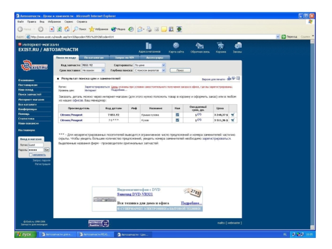Open the Поиск magnifier in the browser toolbar
Viewport: 332px width, 249px height.
click(76, 29)
